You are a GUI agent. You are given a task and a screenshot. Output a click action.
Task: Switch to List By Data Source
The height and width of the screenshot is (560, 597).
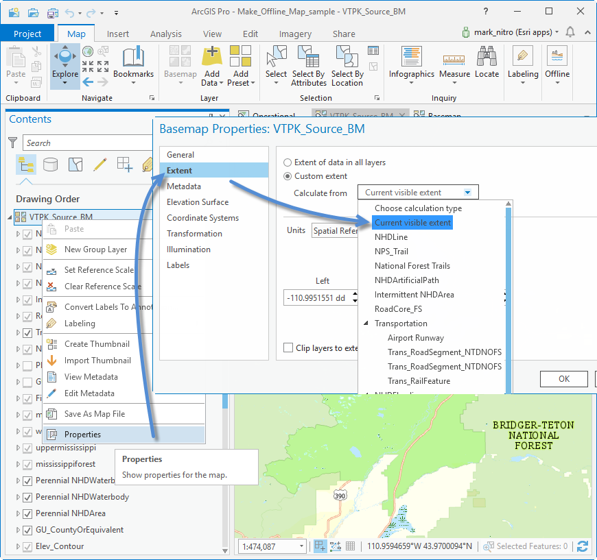click(x=50, y=165)
